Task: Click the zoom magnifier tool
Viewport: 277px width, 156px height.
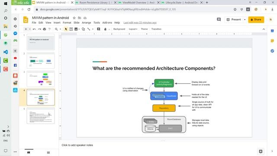Action: (x=56, y=29)
